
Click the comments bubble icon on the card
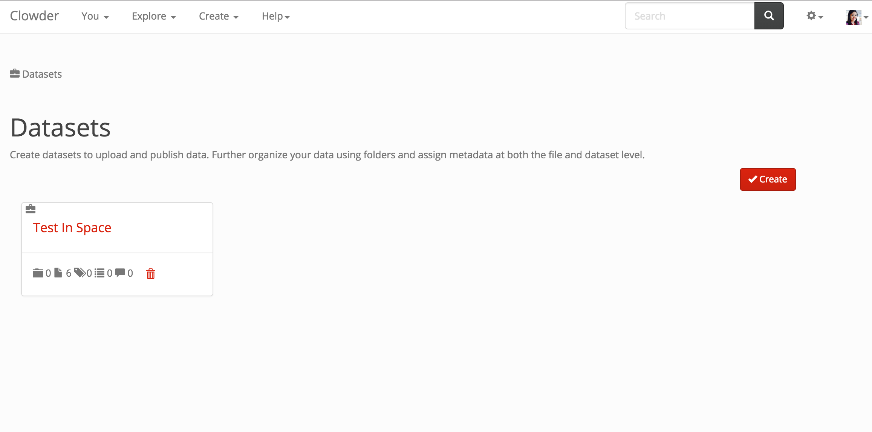(120, 273)
